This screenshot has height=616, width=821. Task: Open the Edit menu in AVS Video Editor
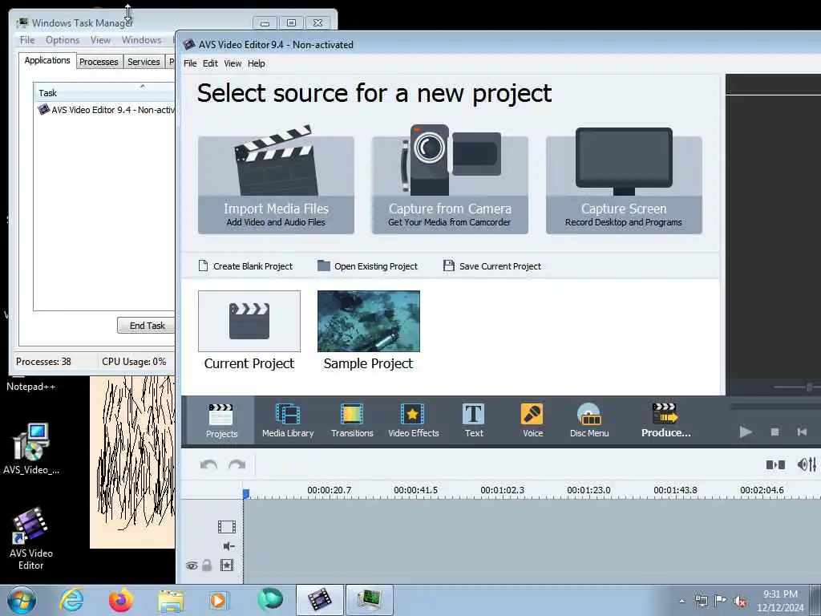[x=210, y=63]
